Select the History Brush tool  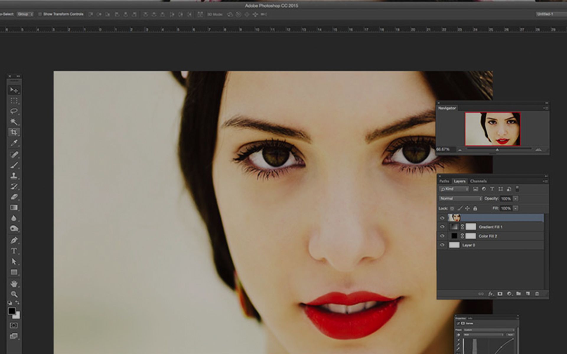click(x=14, y=186)
